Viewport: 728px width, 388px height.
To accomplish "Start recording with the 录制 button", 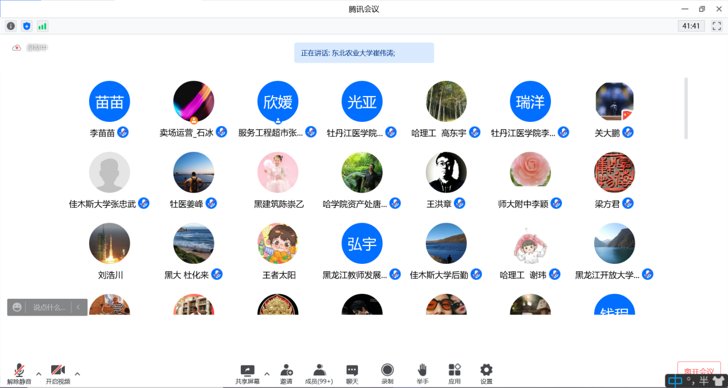I will (388, 374).
